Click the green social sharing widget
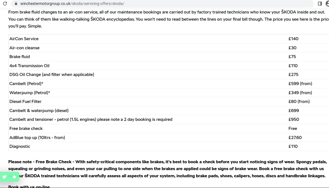 click(9, 177)
